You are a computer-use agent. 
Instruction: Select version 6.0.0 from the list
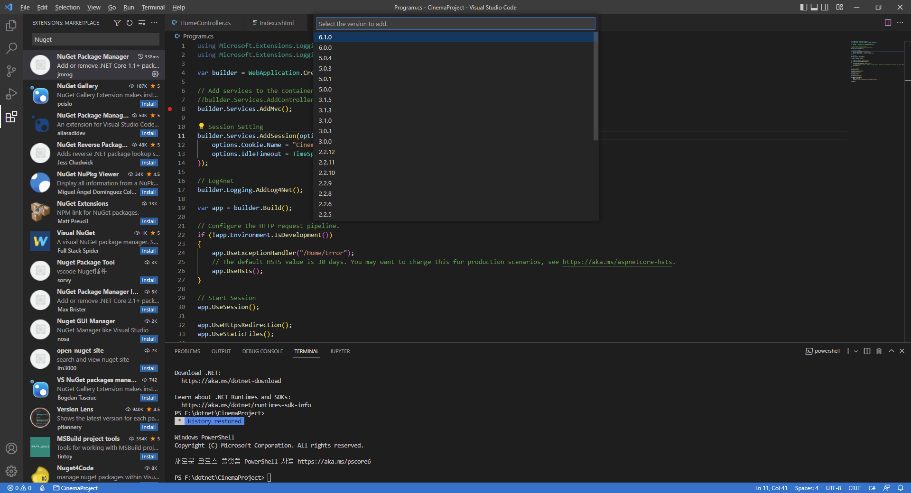[454, 47]
